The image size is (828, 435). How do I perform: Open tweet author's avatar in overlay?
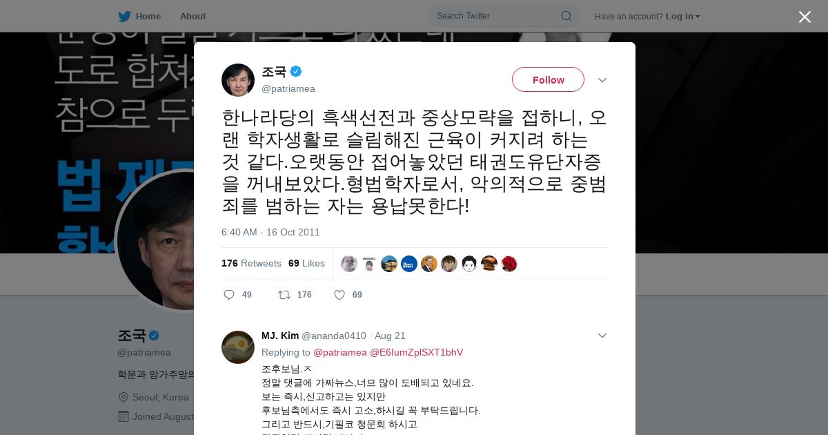tap(238, 80)
